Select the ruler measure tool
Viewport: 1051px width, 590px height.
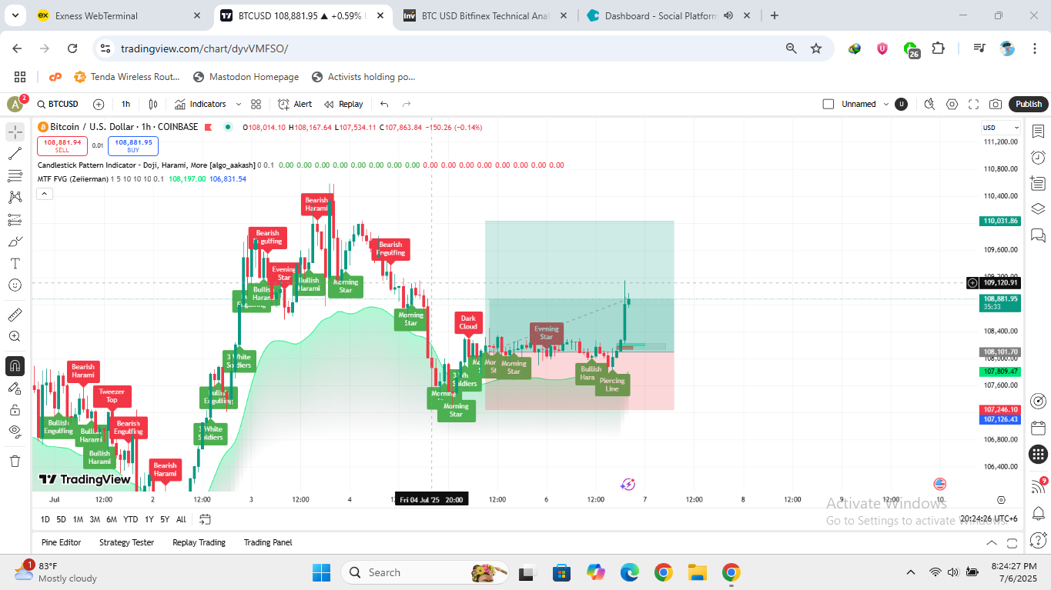15,315
